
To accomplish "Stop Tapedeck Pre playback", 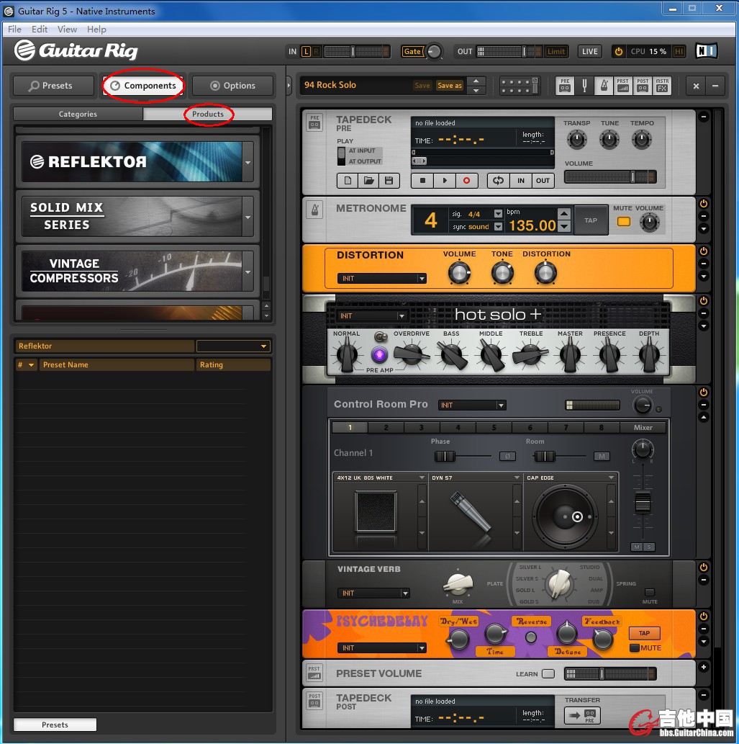I will click(422, 181).
